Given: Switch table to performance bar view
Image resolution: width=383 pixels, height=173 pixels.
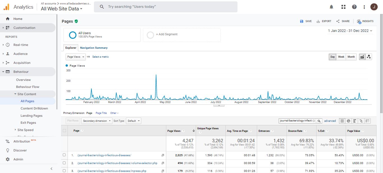Looking at the screenshot, I should [355, 121].
